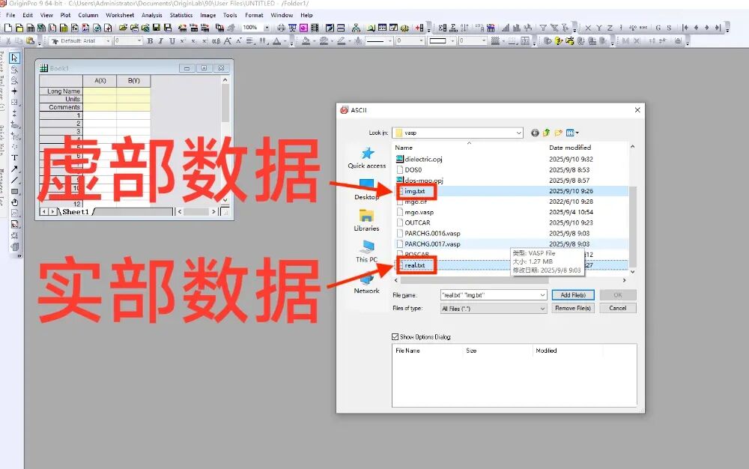Select the Text tool in the left toolbar
This screenshot has width=749, height=469.
coord(14,158)
